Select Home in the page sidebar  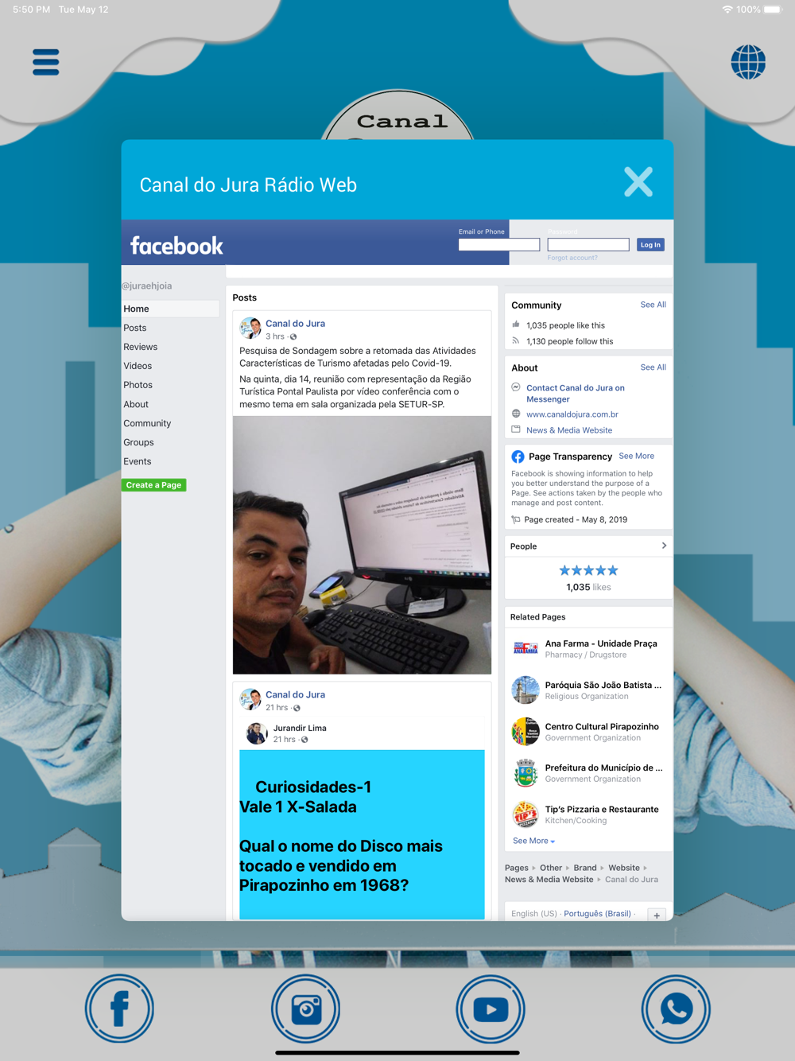pyautogui.click(x=170, y=309)
